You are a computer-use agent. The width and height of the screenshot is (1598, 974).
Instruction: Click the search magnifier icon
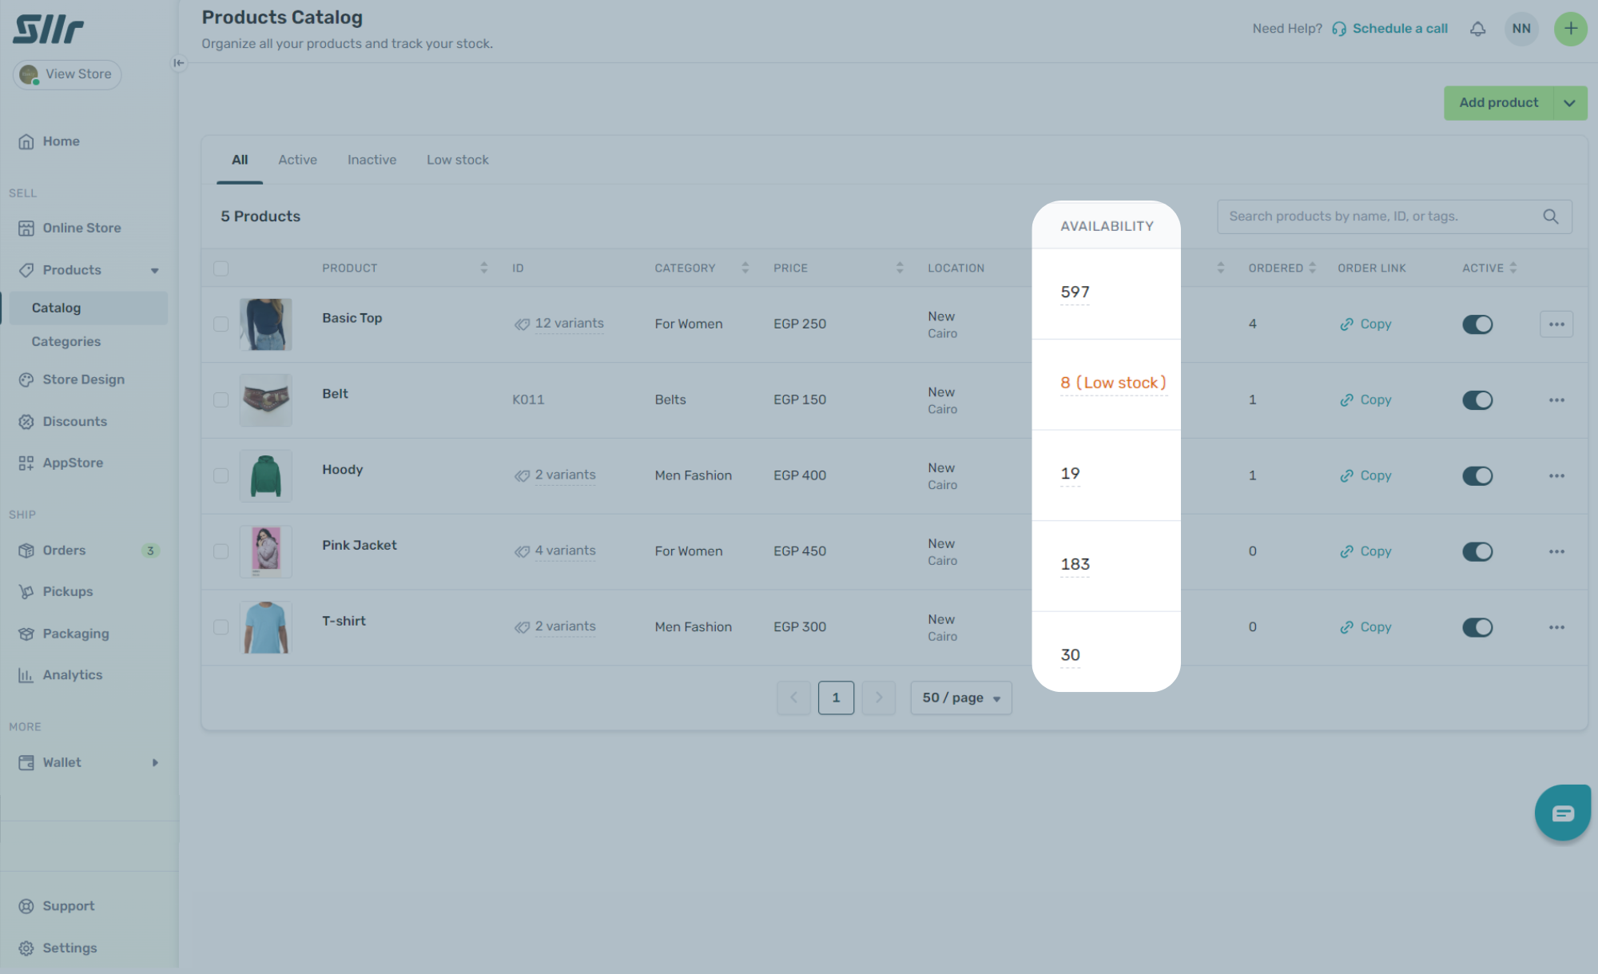pyautogui.click(x=1550, y=217)
